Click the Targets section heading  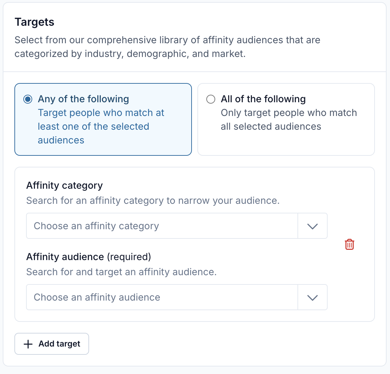click(34, 22)
